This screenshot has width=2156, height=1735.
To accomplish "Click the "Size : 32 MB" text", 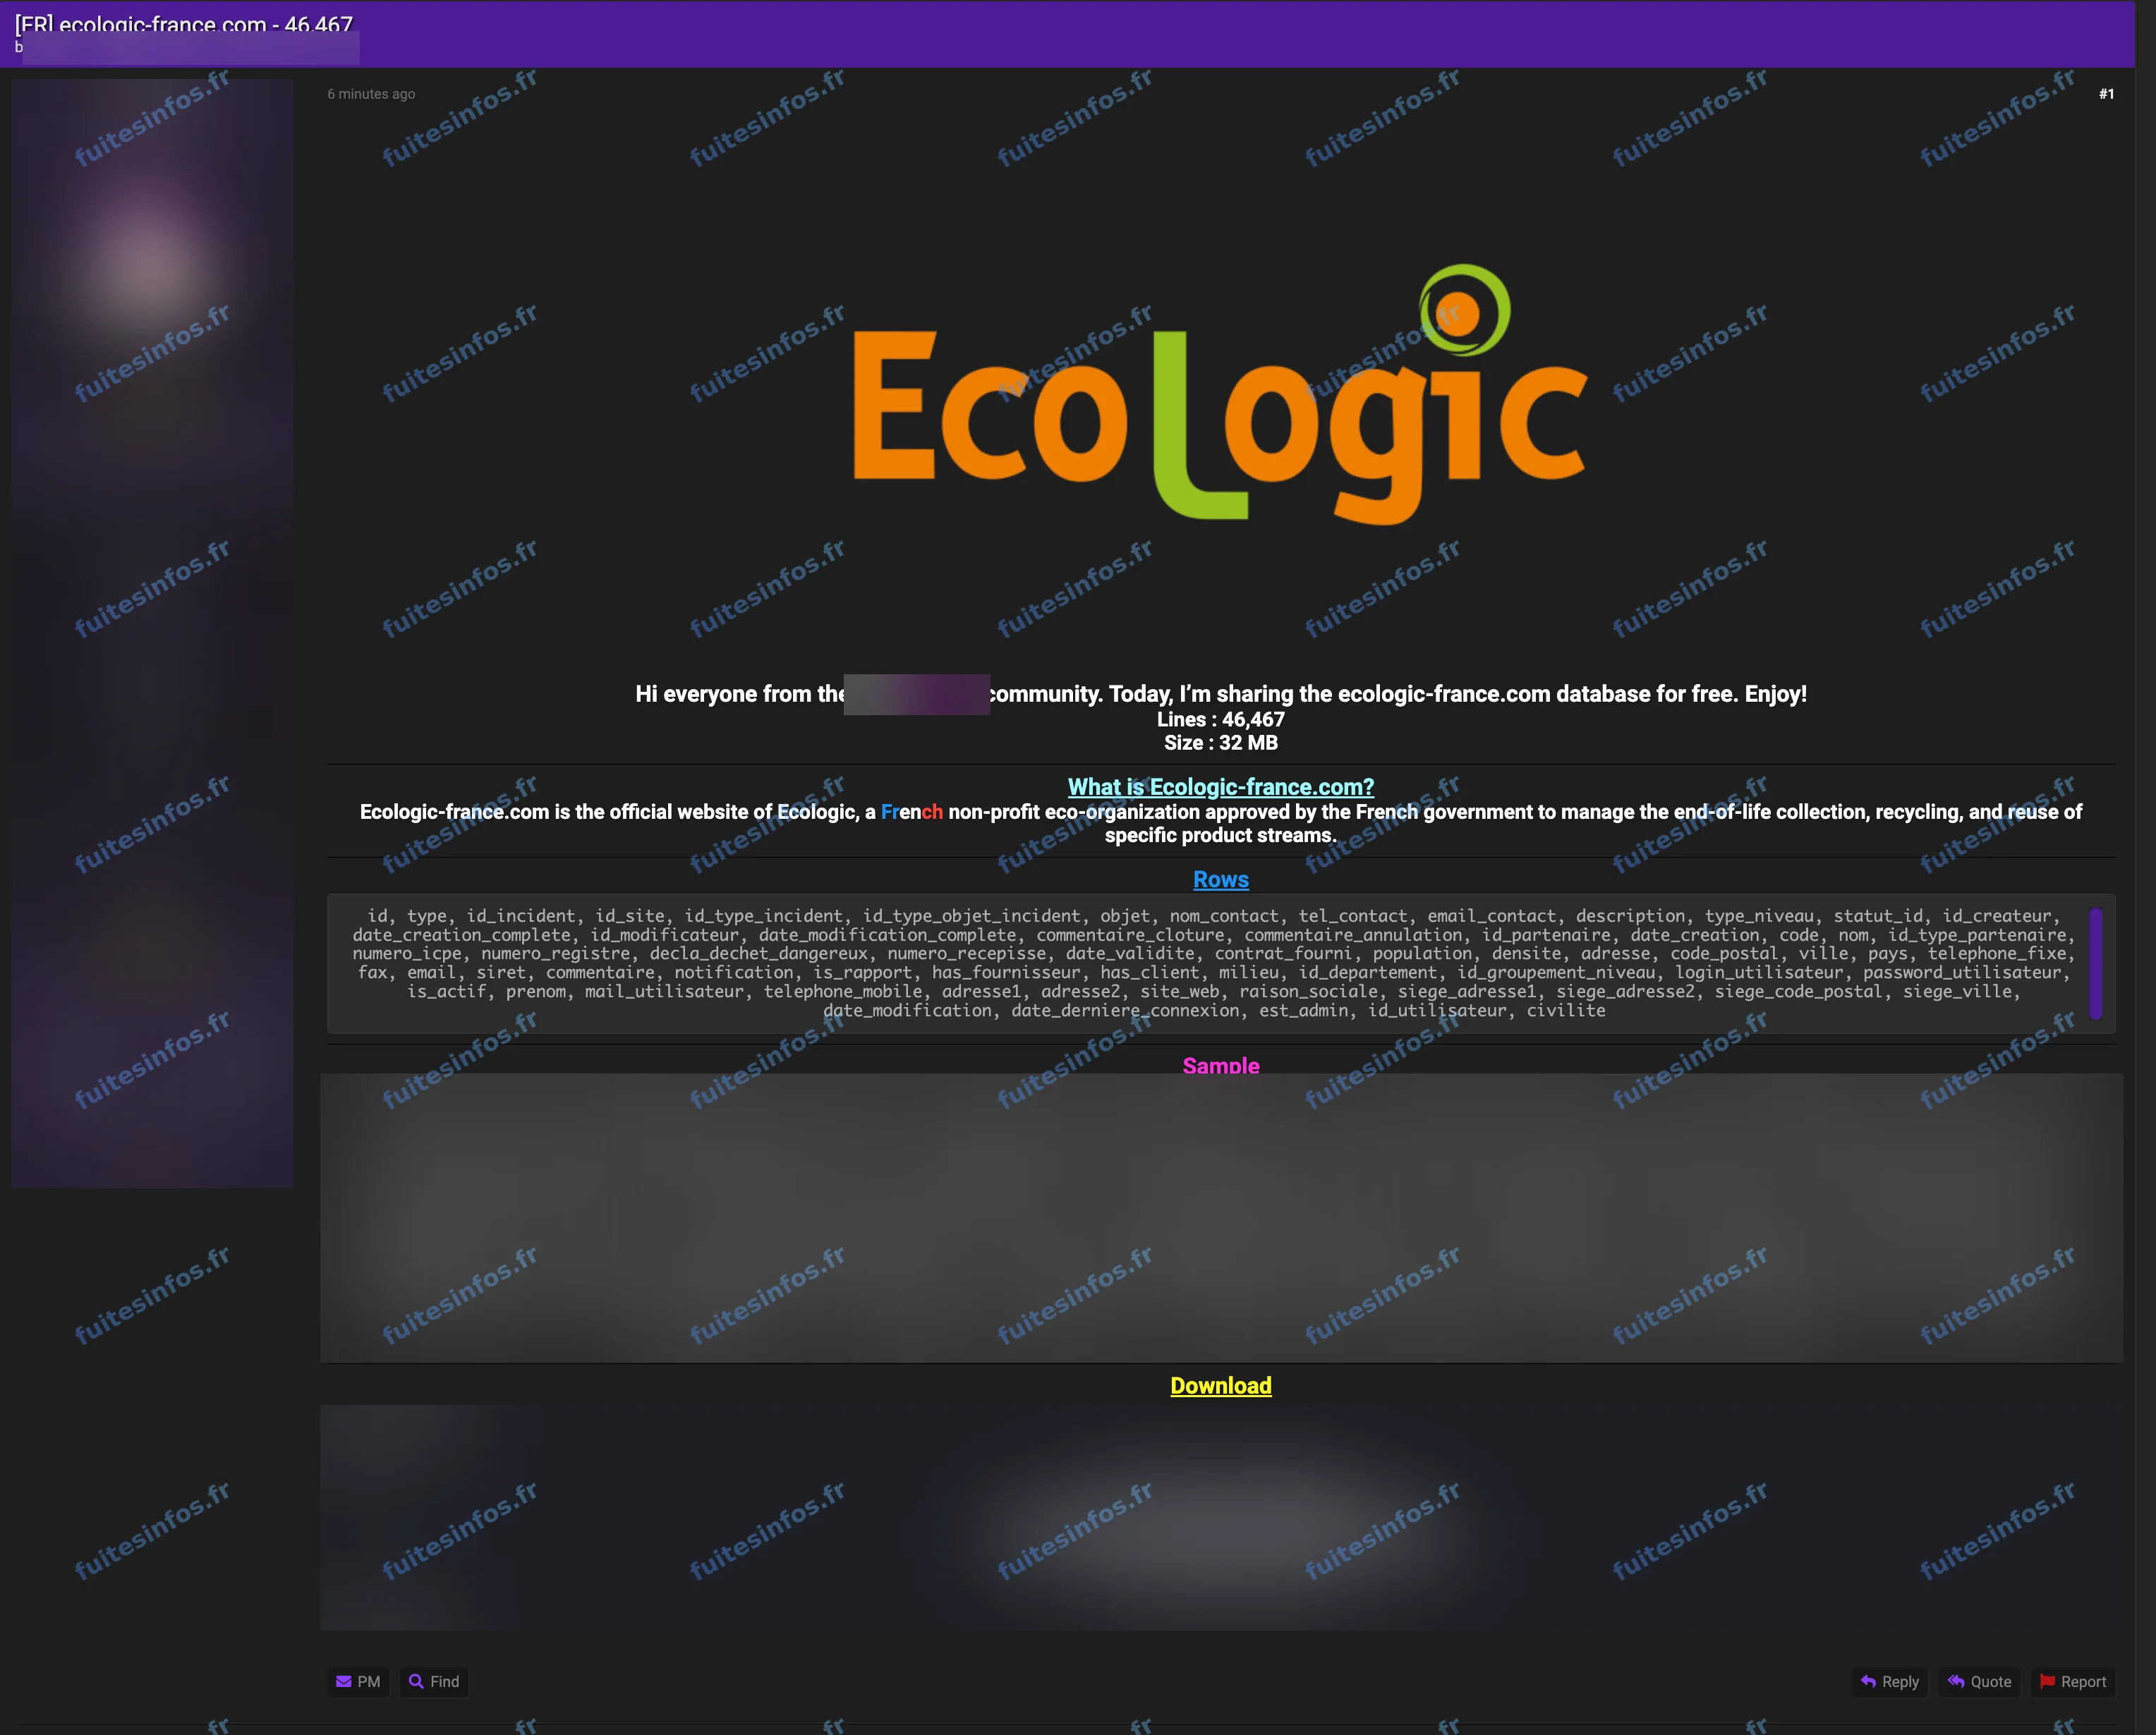I will tap(1221, 743).
